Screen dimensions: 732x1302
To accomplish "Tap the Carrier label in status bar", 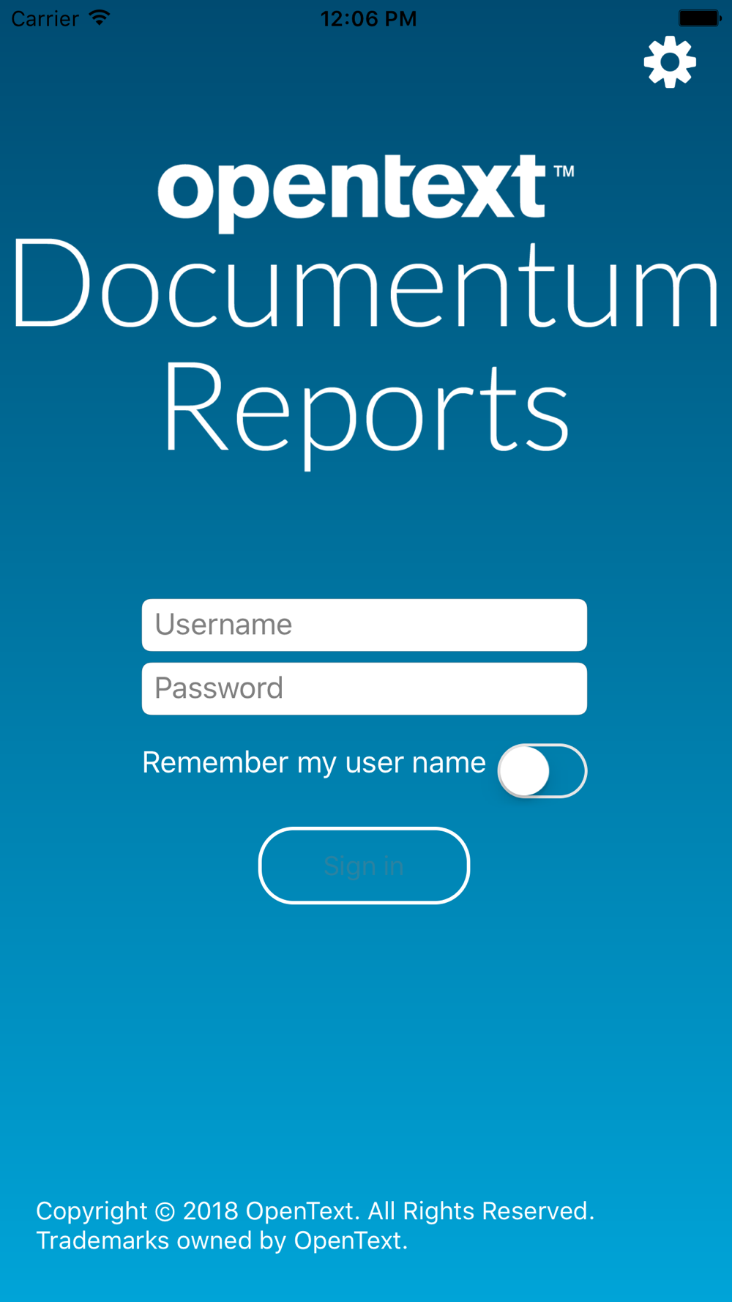I will pos(45,18).
